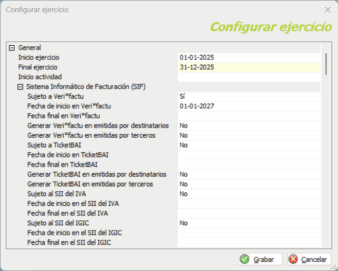Click the green check icon on Grabar
This screenshot has height=271, width=338.
point(245,259)
